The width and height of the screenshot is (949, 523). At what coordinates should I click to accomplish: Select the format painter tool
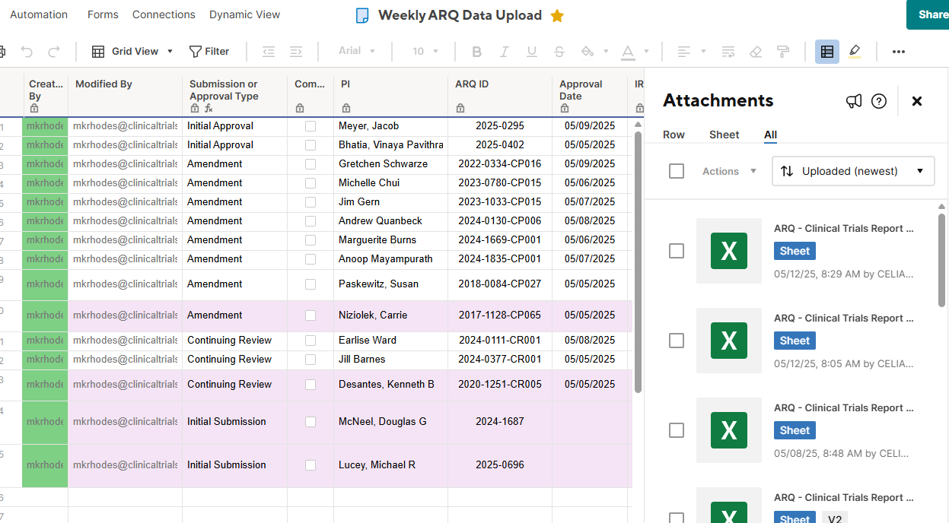(x=783, y=52)
